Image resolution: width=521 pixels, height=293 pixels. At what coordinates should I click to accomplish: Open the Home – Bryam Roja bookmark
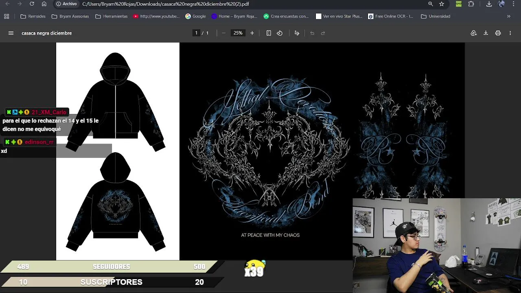(234, 16)
